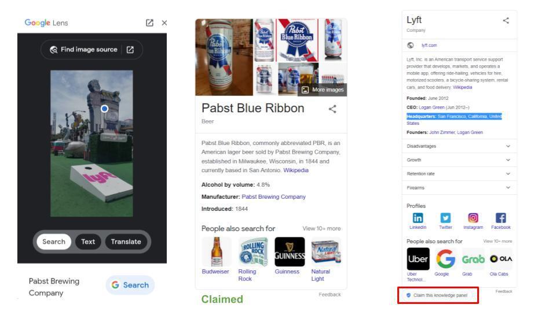This screenshot has height=312, width=556.
Task: Share the Pabst Blue Ribbon panel
Action: click(332, 109)
